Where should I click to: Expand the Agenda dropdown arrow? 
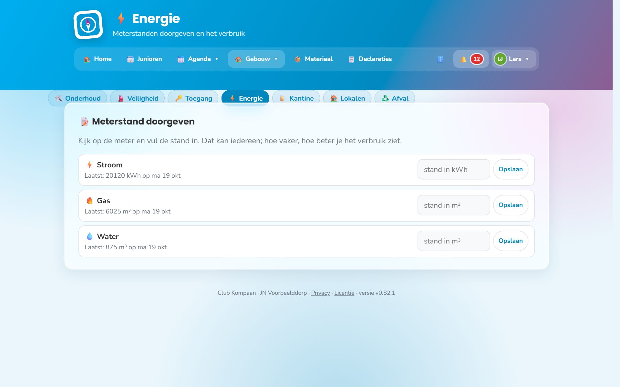coord(217,59)
